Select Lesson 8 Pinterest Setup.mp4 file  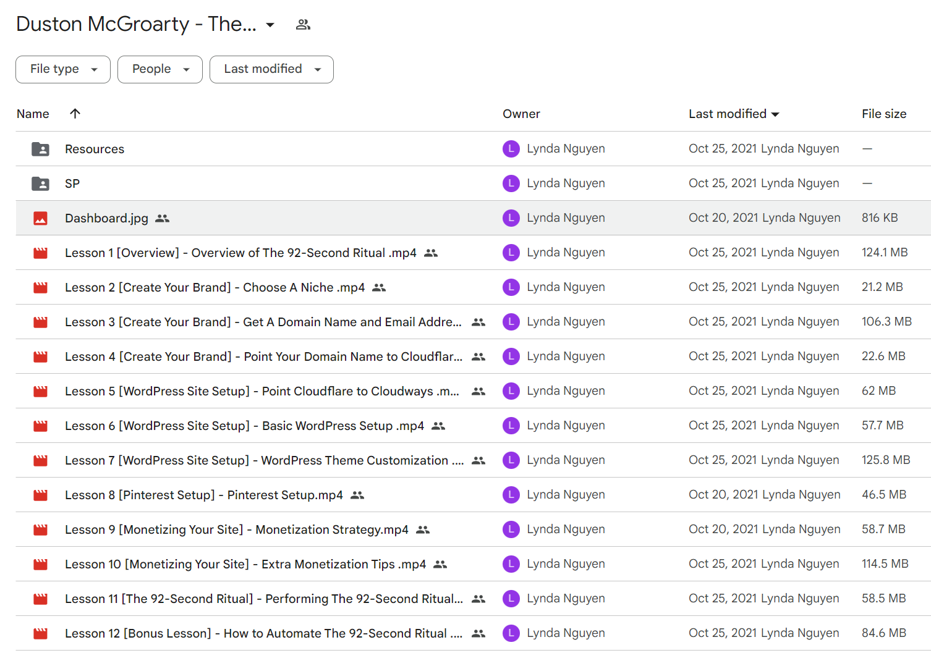[204, 495]
